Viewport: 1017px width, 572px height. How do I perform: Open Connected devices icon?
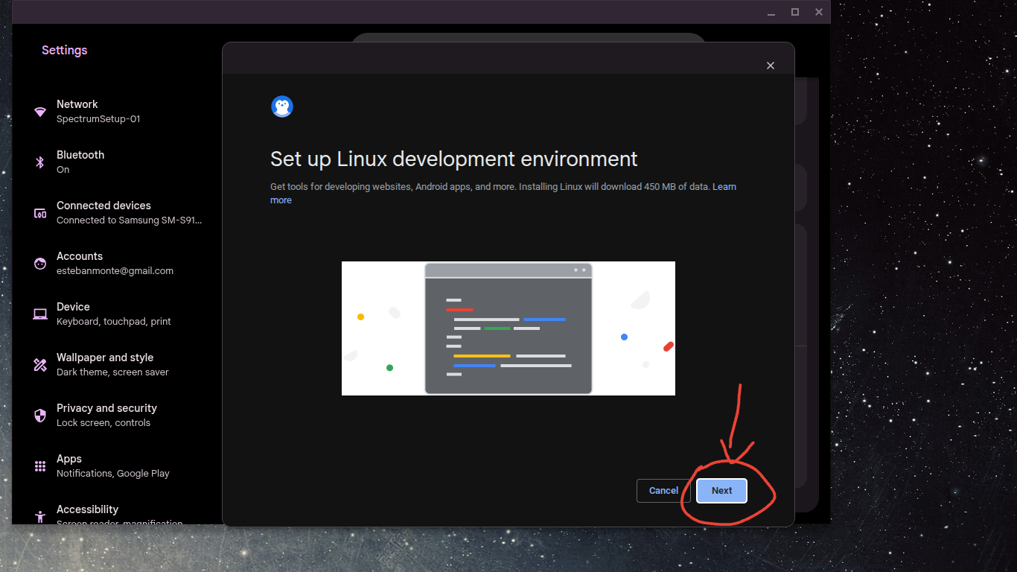(40, 213)
